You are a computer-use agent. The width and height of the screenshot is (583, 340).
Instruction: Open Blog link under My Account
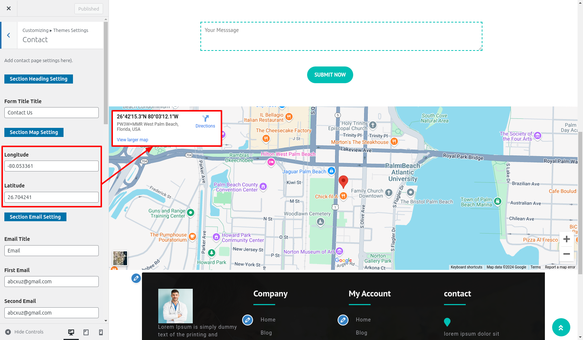[362, 333]
